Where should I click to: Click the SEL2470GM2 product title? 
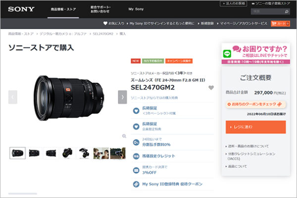(x=152, y=88)
